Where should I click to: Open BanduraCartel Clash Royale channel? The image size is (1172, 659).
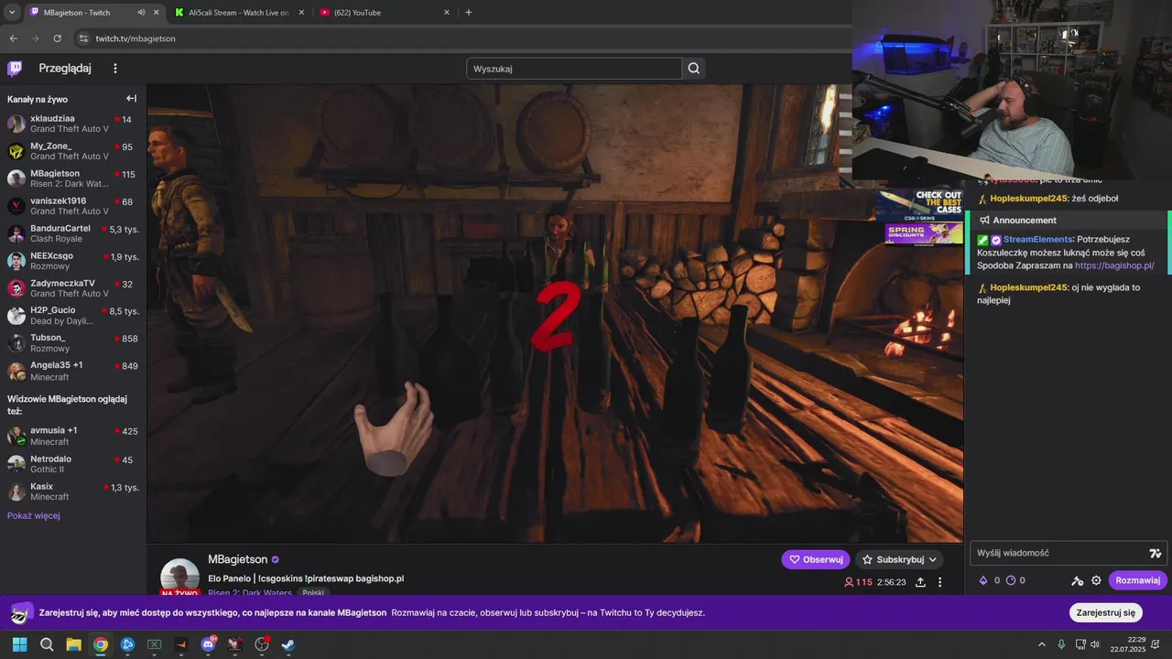pos(73,233)
